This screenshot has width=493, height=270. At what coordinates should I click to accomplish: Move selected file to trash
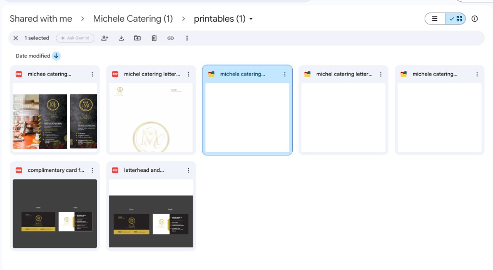pos(154,38)
